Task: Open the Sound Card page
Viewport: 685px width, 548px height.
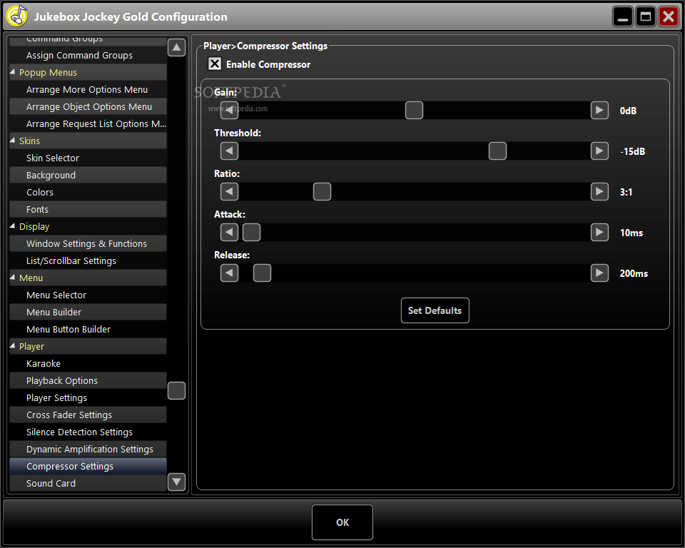Action: pos(88,483)
